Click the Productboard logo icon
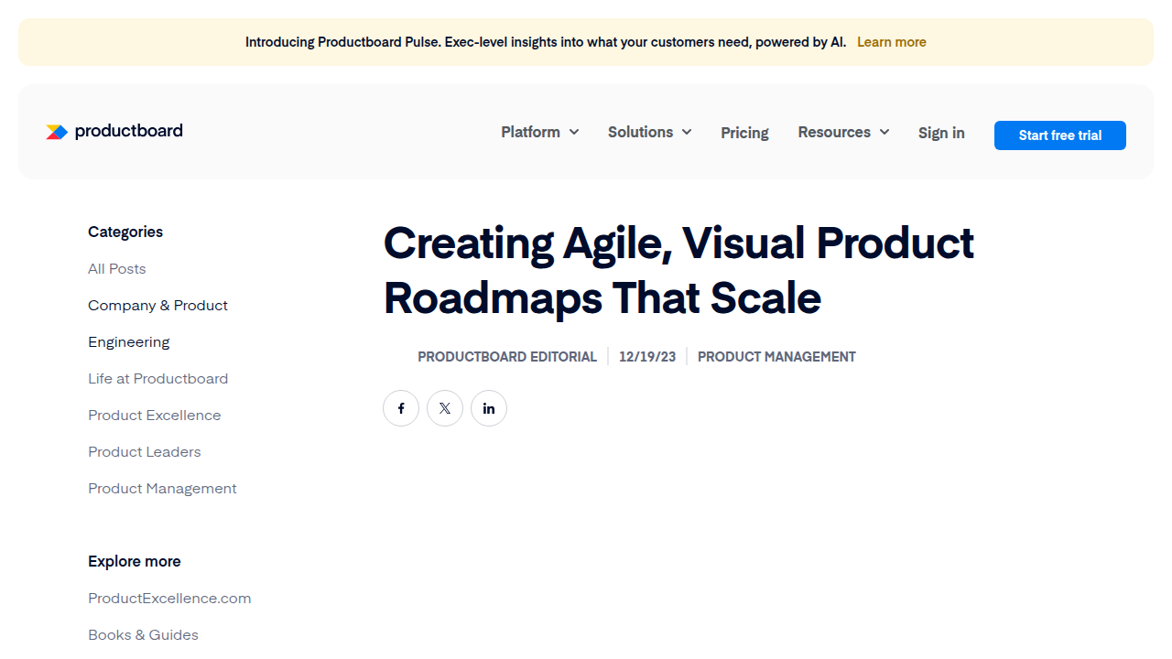The width and height of the screenshot is (1172, 659). pos(57,132)
